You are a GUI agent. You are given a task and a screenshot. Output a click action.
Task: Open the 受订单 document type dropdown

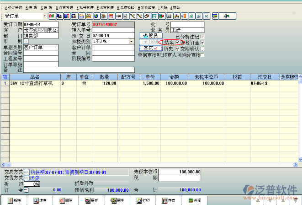pos(43,16)
